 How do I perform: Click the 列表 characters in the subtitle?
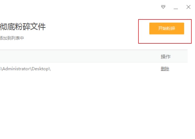pos(14,38)
